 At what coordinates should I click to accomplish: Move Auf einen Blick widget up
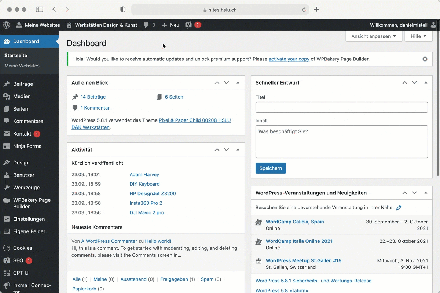click(217, 83)
